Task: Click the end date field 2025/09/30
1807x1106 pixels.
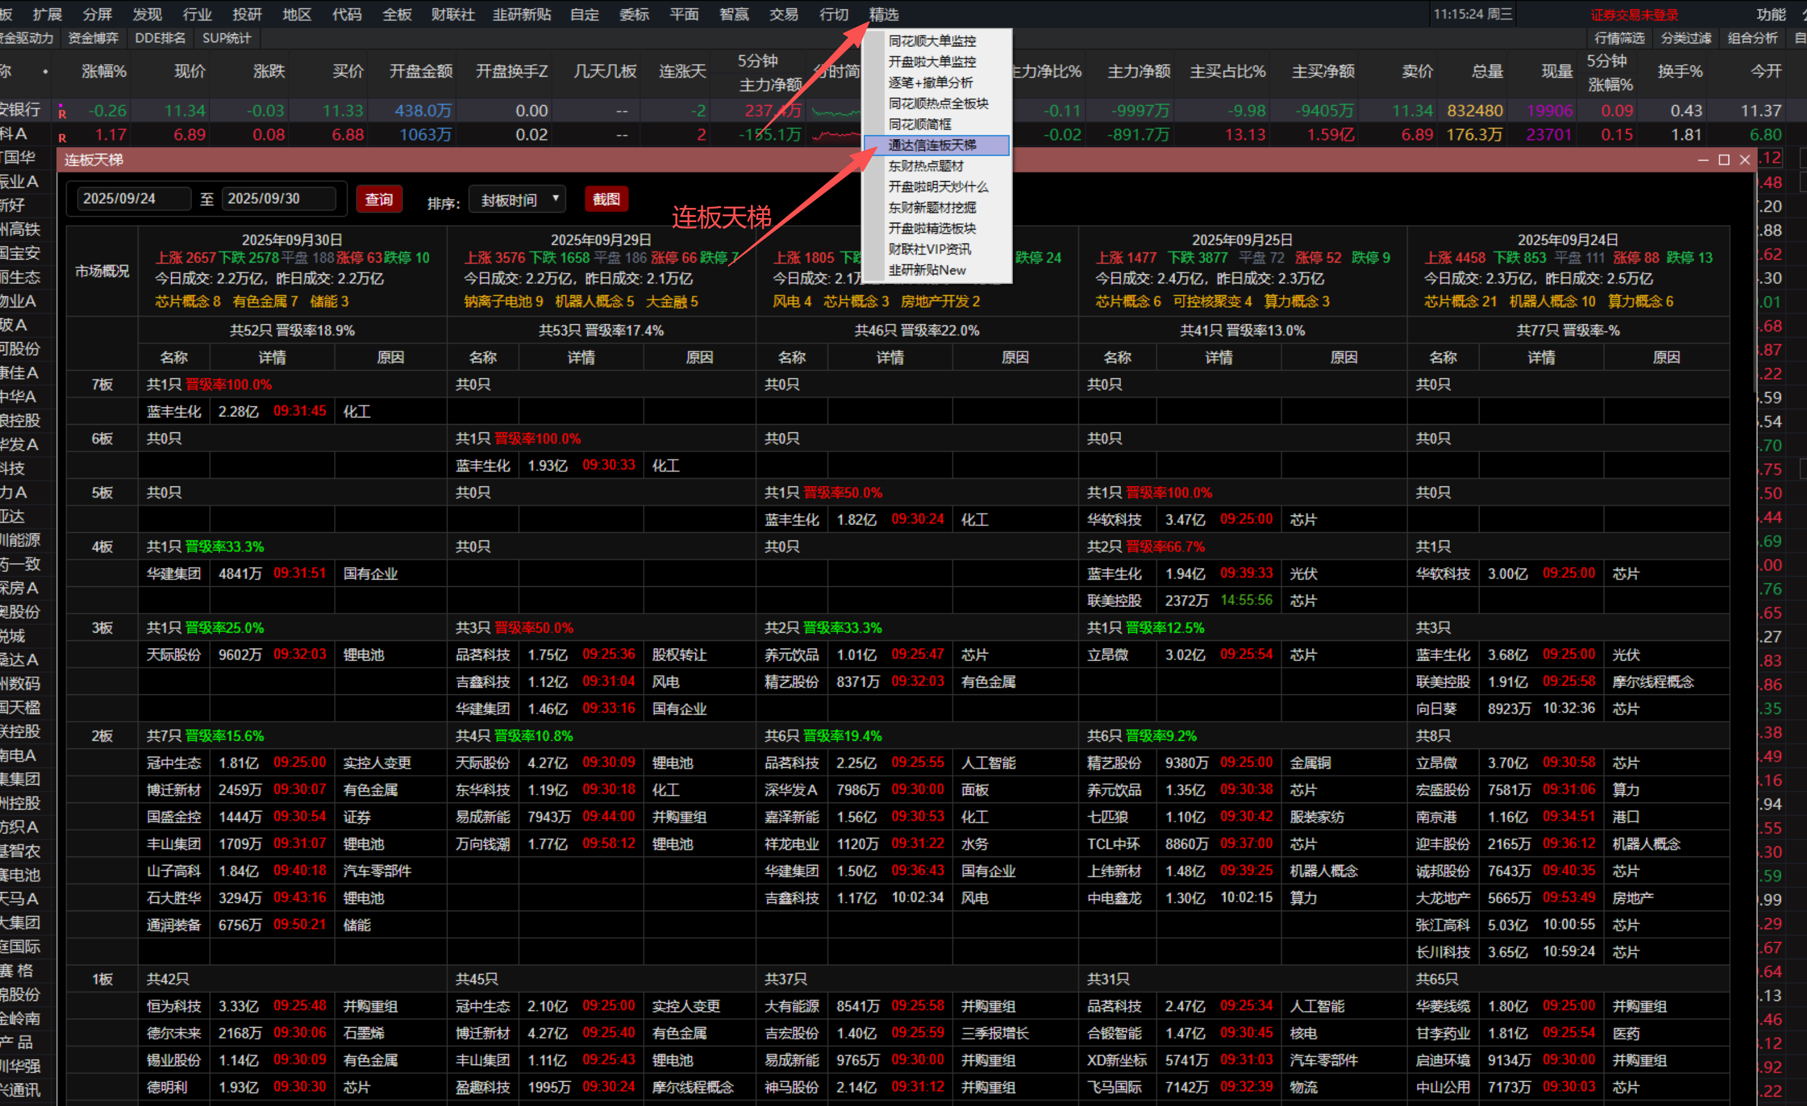Action: pyautogui.click(x=279, y=198)
